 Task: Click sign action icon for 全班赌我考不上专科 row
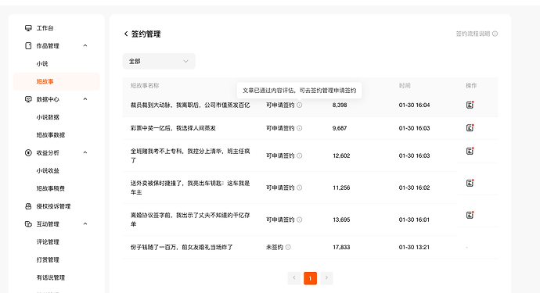click(470, 151)
